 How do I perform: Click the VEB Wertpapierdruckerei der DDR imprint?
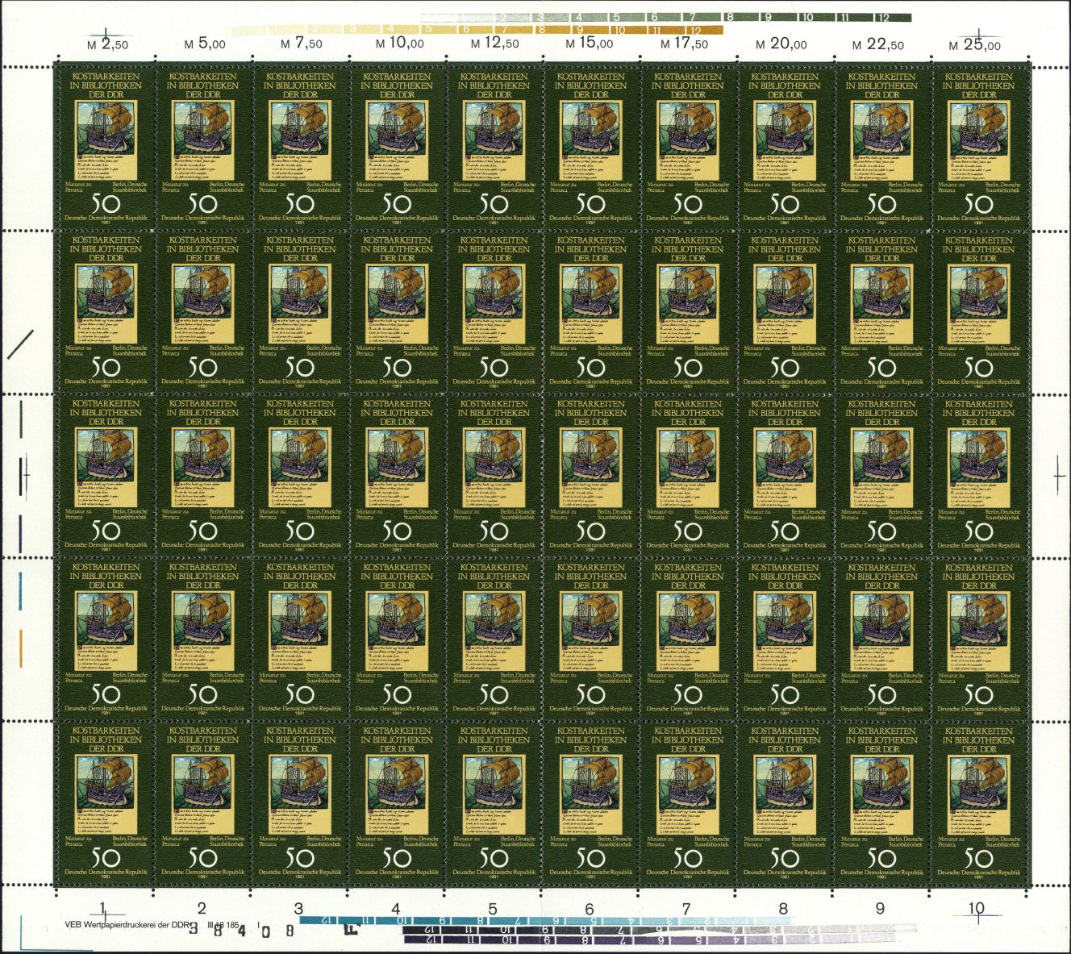coord(127,925)
